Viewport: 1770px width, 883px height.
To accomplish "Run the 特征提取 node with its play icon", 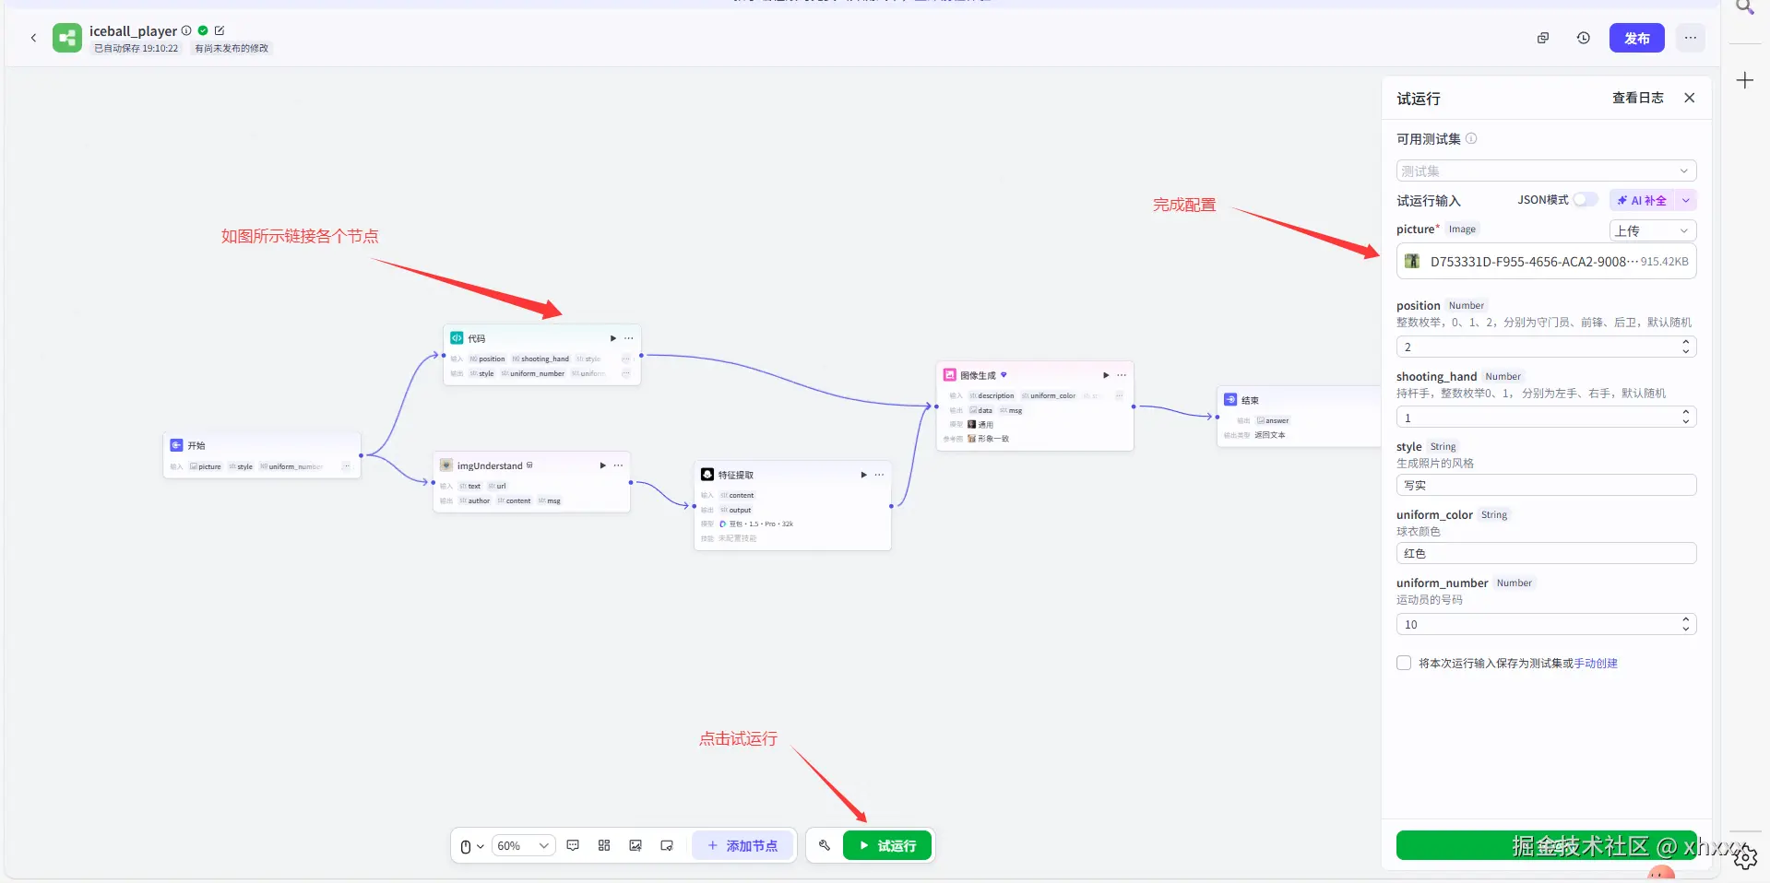I will click(x=864, y=475).
